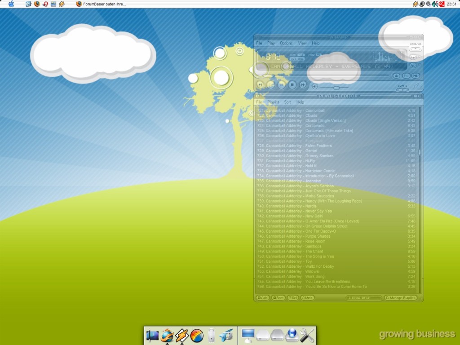Expand the CONFIG drawer arrow
The height and width of the screenshot is (345, 460).
coord(402,89)
